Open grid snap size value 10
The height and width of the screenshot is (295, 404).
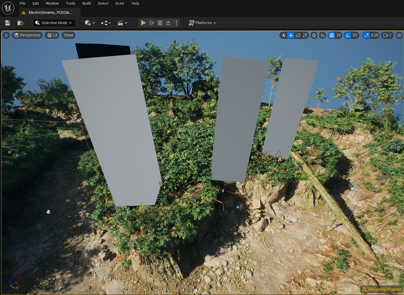point(338,35)
